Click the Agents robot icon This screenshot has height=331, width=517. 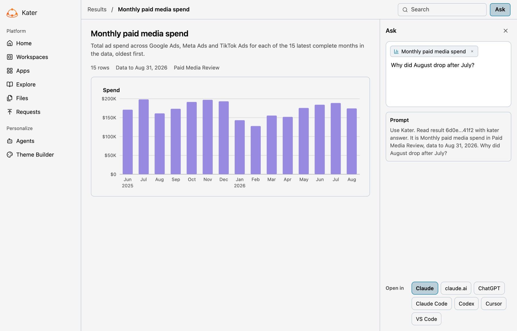[10, 141]
